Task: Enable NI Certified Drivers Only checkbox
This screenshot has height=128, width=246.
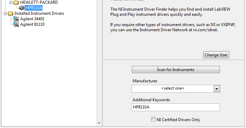Action: (153, 119)
